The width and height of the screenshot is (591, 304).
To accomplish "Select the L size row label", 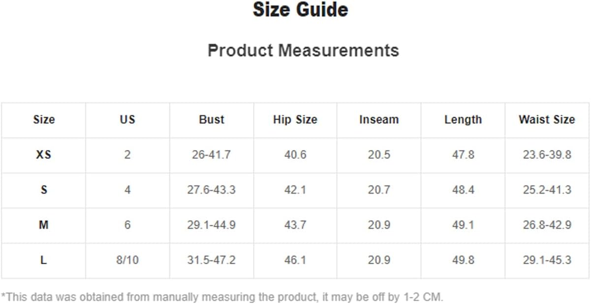I will (44, 260).
